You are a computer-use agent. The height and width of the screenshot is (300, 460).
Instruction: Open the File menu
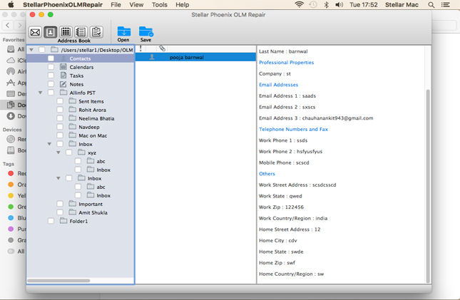point(116,5)
